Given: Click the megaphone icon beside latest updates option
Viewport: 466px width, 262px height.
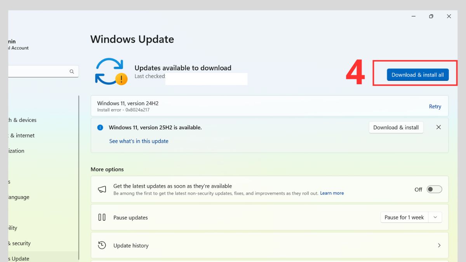Looking at the screenshot, I should (102, 189).
